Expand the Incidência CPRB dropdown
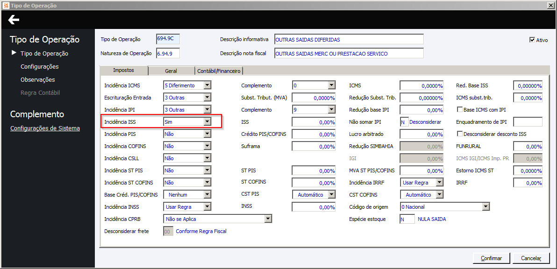Image resolution: width=557 pixels, height=269 pixels. point(268,219)
